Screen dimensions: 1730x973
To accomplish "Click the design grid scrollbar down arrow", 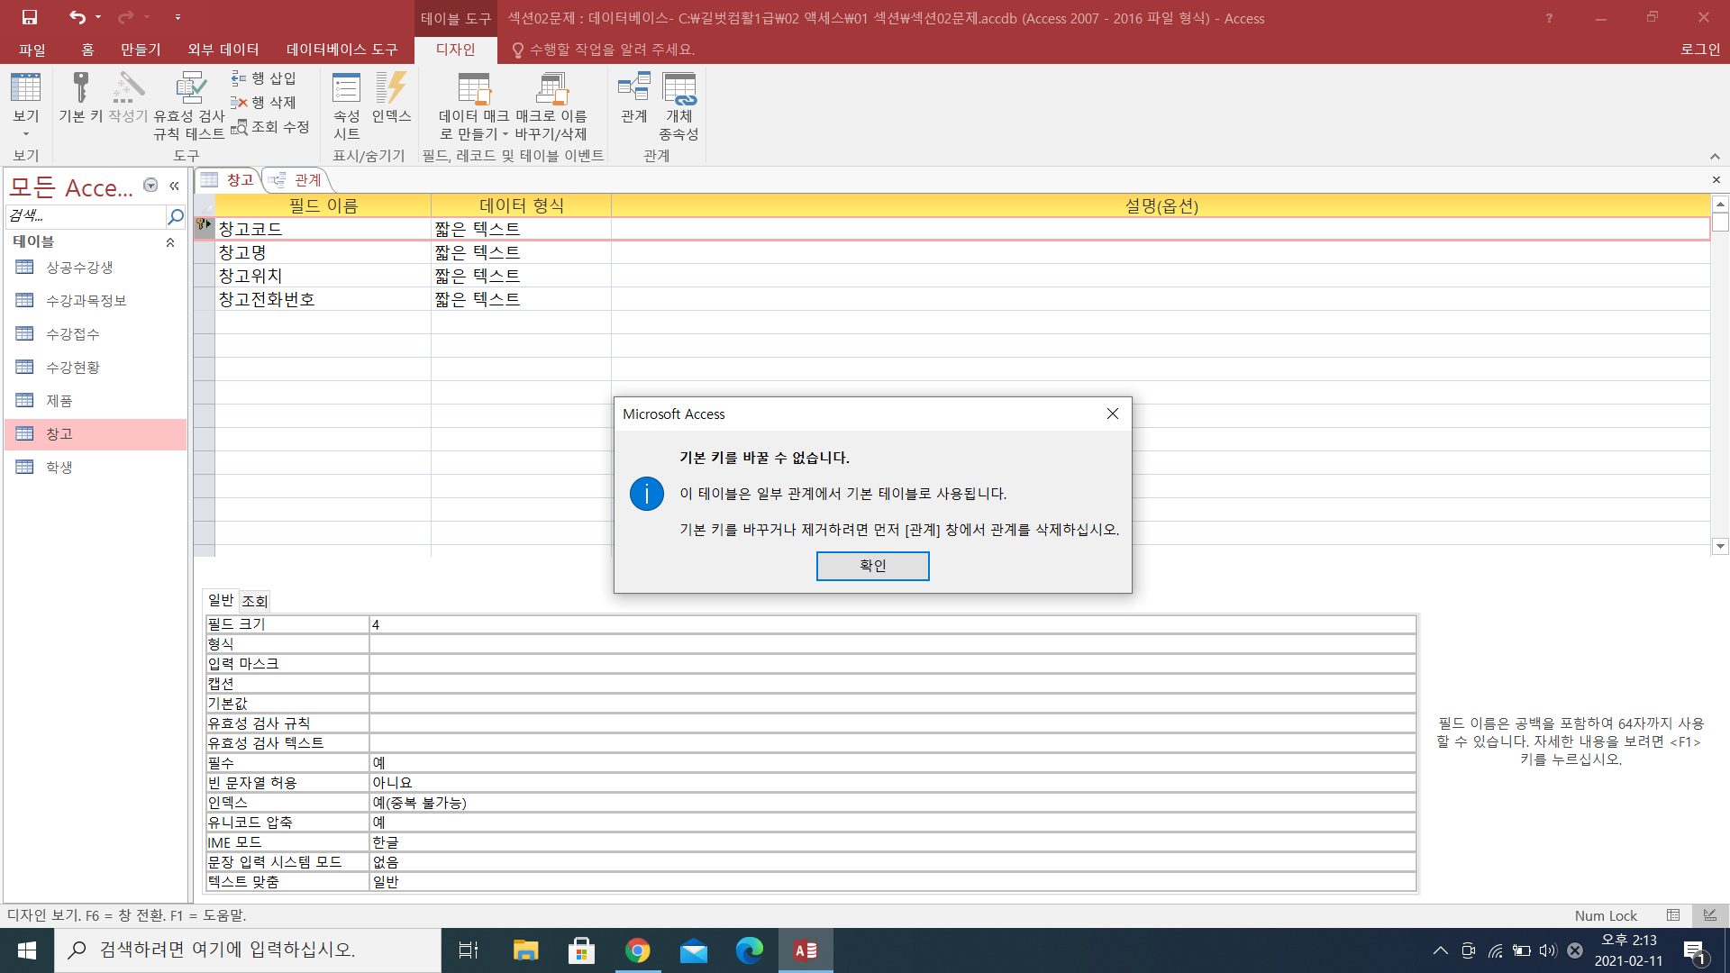I will pos(1720,546).
